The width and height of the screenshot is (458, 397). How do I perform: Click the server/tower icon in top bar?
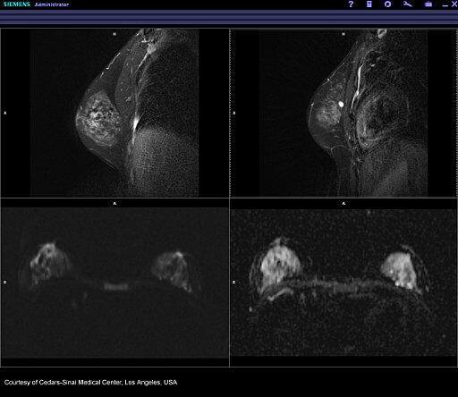(369, 4)
